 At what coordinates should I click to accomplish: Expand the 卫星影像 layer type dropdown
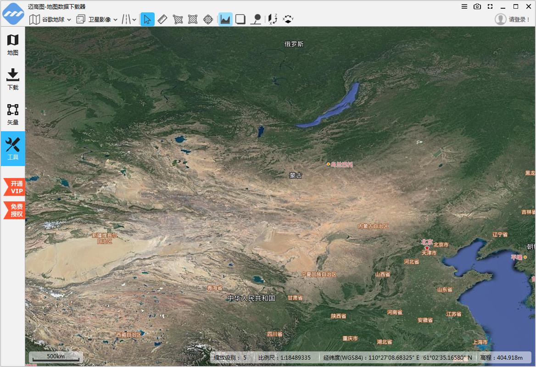[97, 19]
